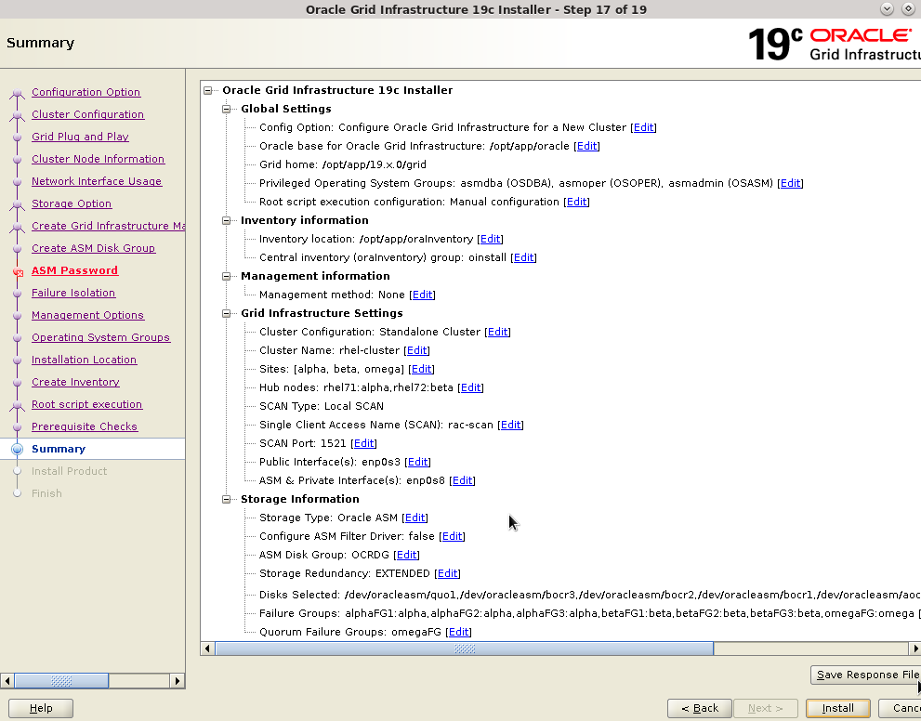Collapse the Storage Information section
Viewport: 921px width, 721px height.
226,499
